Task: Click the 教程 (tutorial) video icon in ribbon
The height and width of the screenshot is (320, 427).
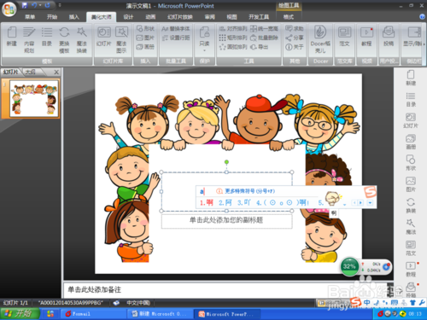Action: click(x=366, y=36)
